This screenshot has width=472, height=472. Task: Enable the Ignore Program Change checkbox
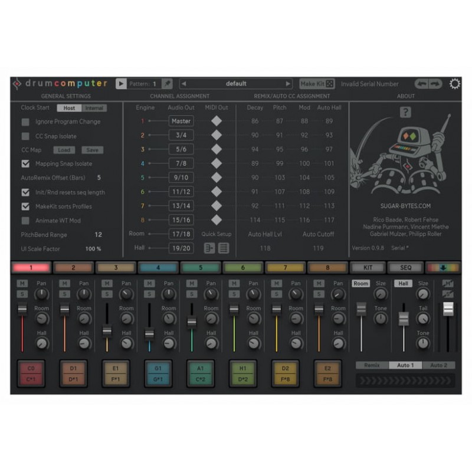tap(25, 122)
